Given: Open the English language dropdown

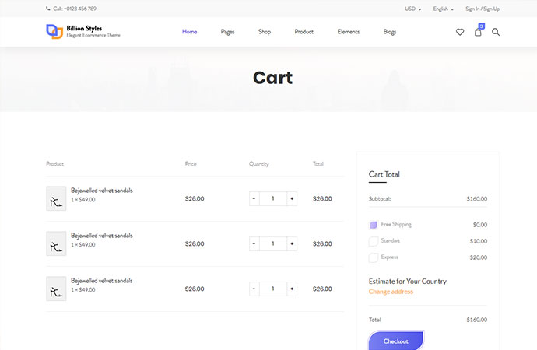Looking at the screenshot, I should click(444, 9).
